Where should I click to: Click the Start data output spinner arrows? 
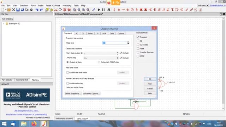118,53
